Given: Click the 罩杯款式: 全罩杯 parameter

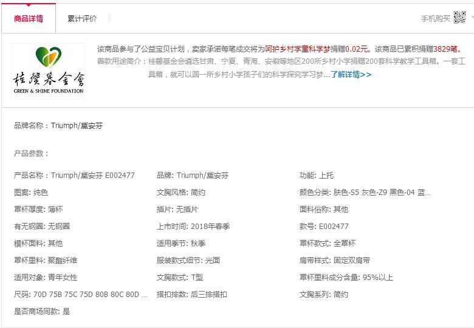Looking at the screenshot, I should tap(328, 243).
